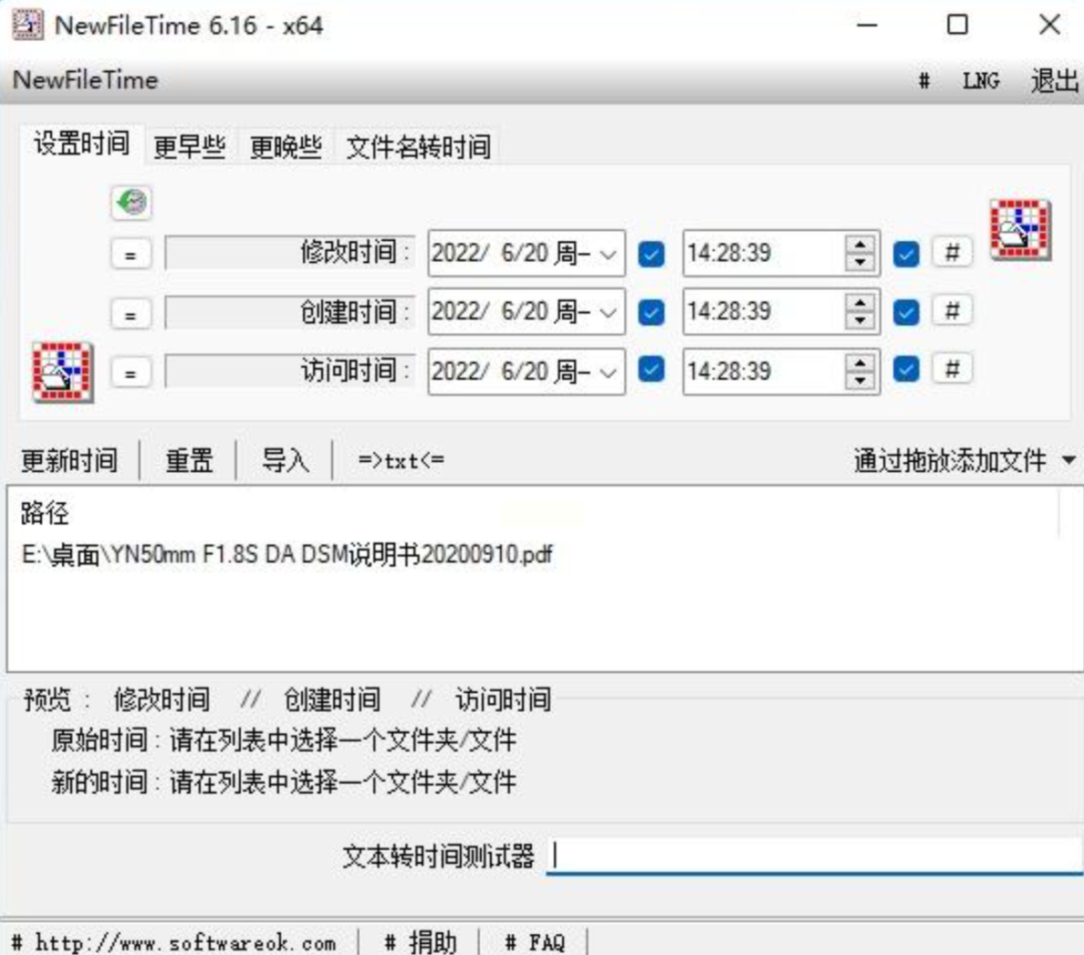1084x955 pixels.
Task: Click the # button on the 修改时间 row
Action: point(952,252)
